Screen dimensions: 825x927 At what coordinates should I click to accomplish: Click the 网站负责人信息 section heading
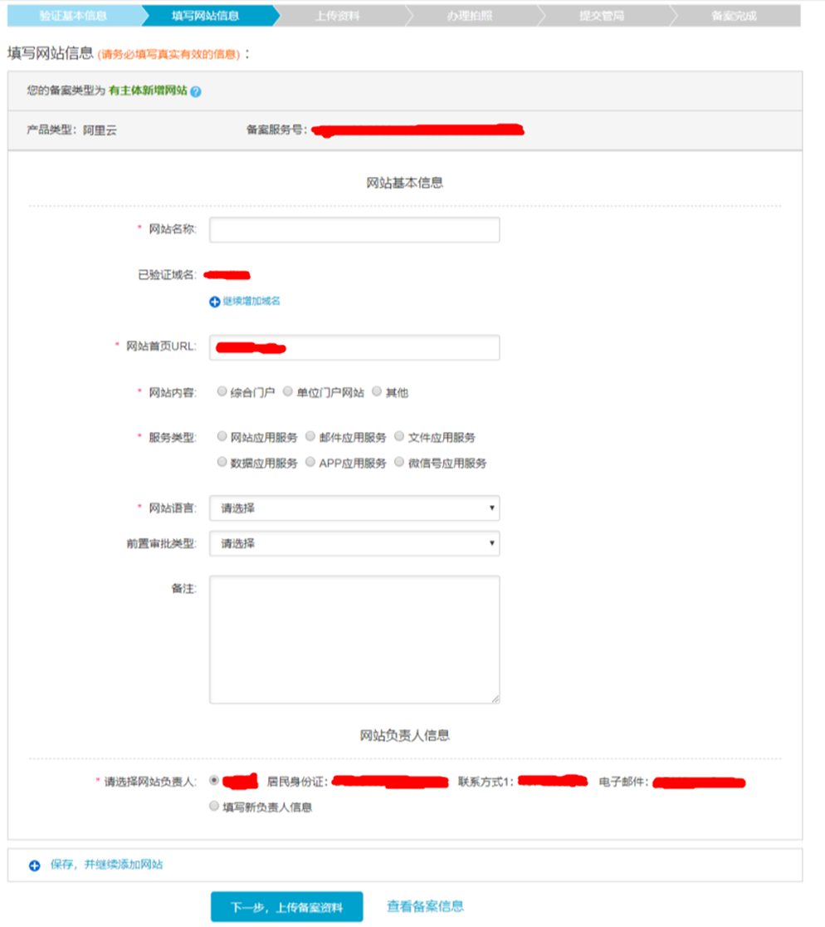404,735
